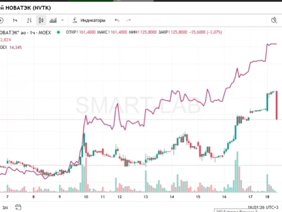This screenshot has height=212, width=282.
Task: Click the date label 13 on time axis
Action: 146,197
